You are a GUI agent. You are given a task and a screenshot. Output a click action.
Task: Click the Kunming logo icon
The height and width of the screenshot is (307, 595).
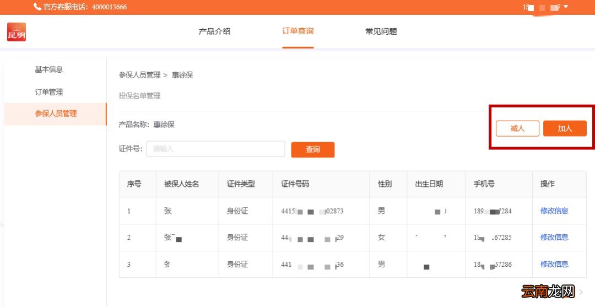click(x=17, y=32)
